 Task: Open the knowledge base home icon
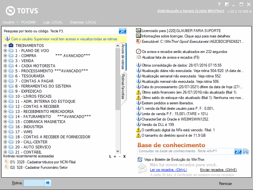point(246,151)
